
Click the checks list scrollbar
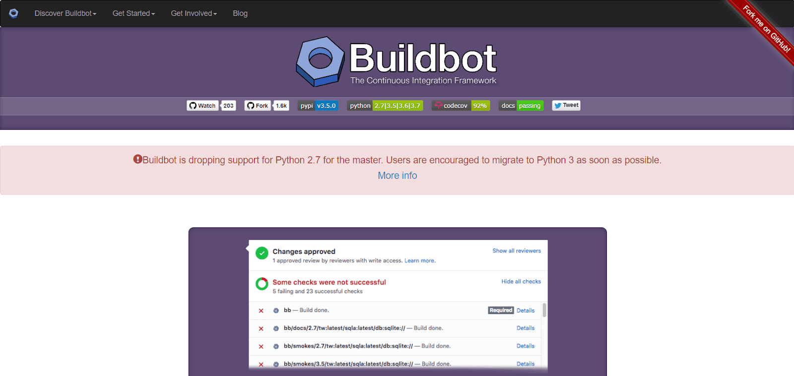[544, 310]
